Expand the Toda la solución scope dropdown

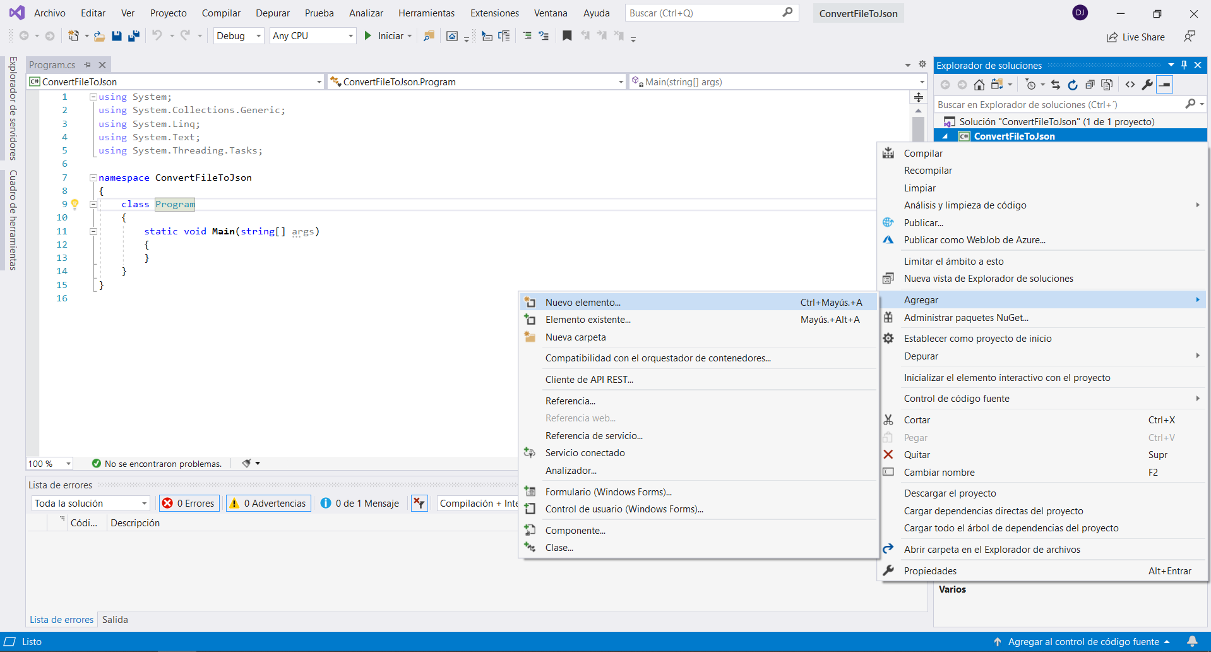coord(90,504)
